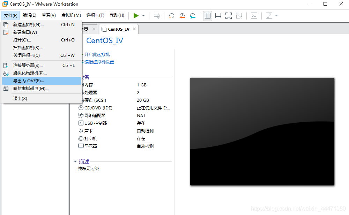Choose 连接服务器(S)... menu entry
The height and width of the screenshot is (215, 349).
42,66
